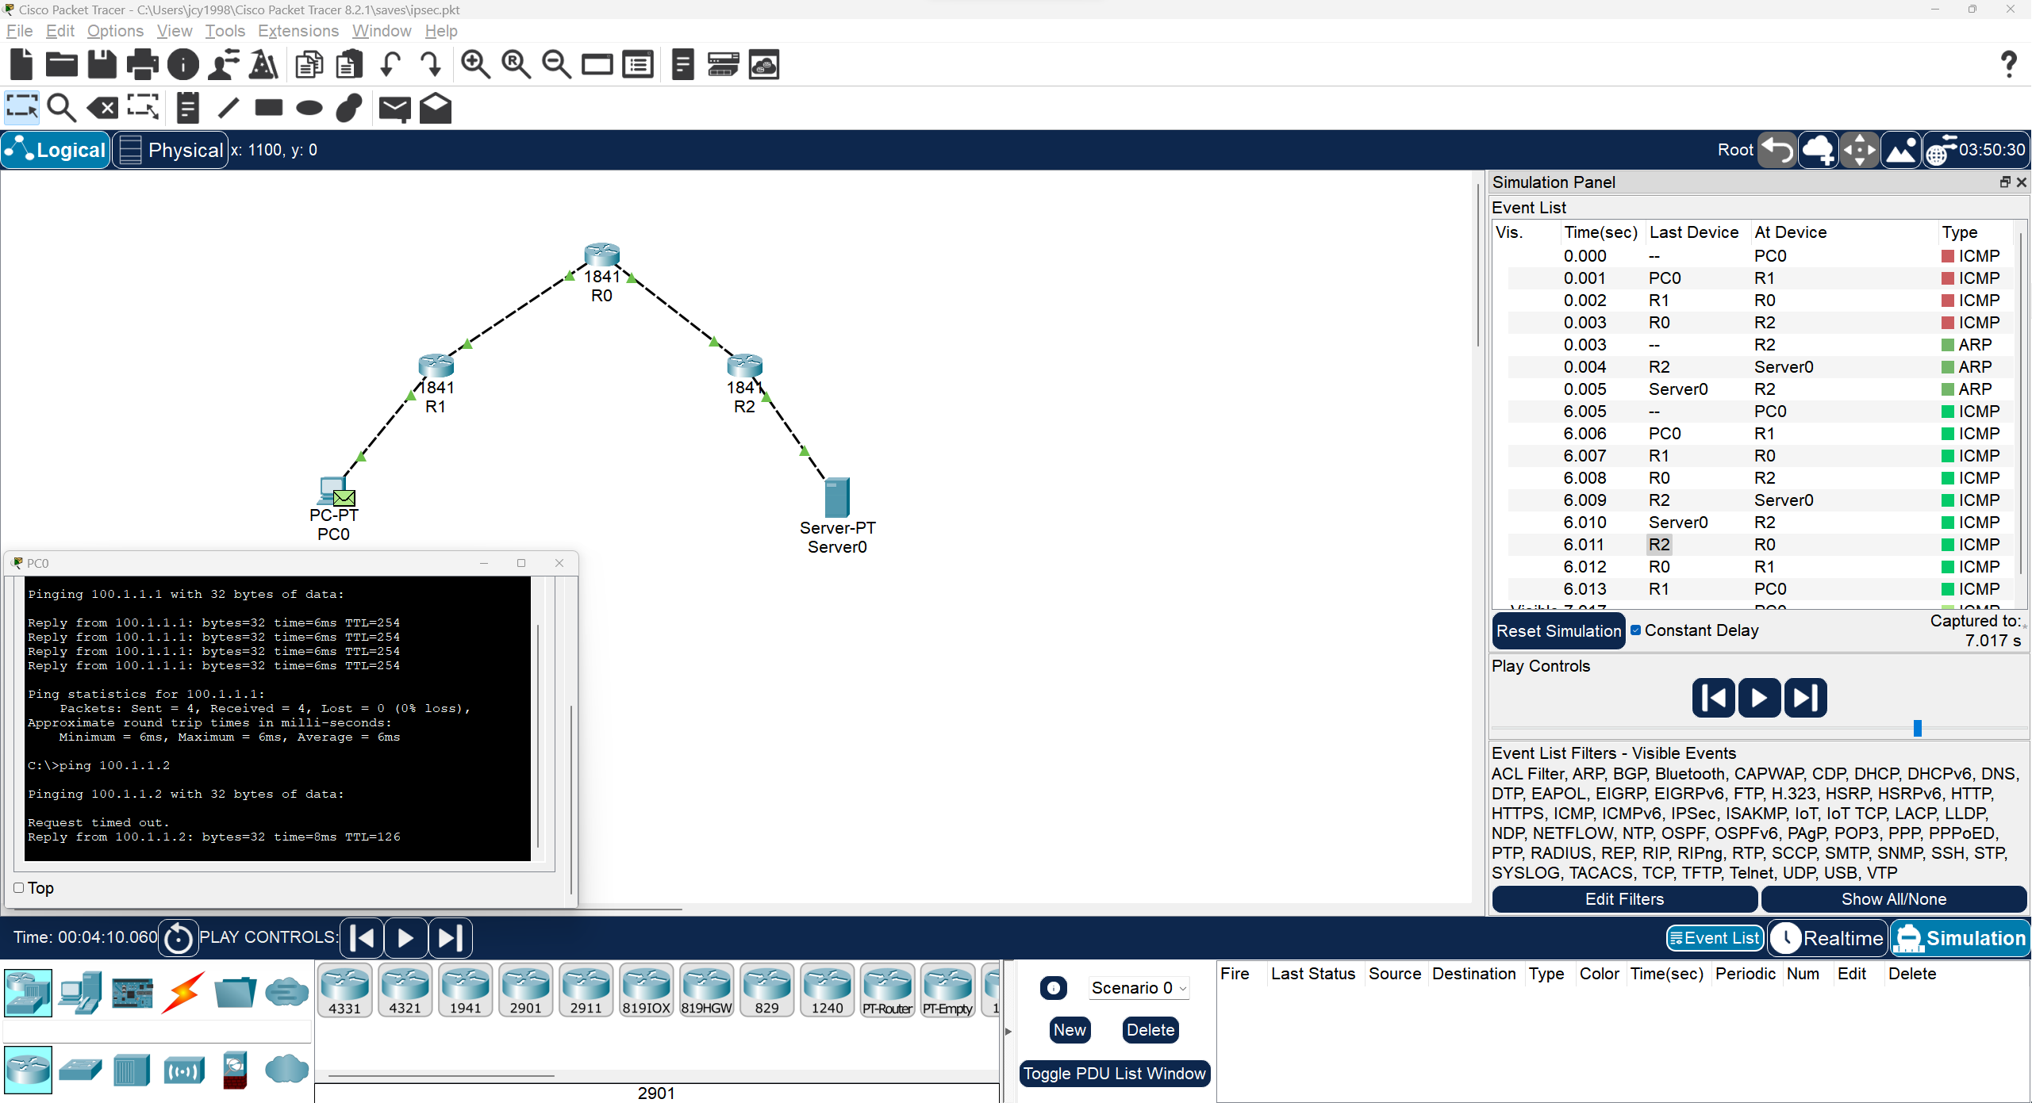Click the New file icon
Image resolution: width=2032 pixels, height=1103 pixels.
[x=21, y=64]
